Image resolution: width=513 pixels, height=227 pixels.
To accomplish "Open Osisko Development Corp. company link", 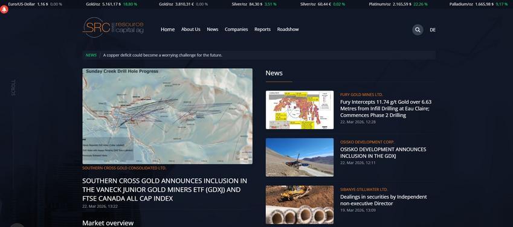I will 367,142.
